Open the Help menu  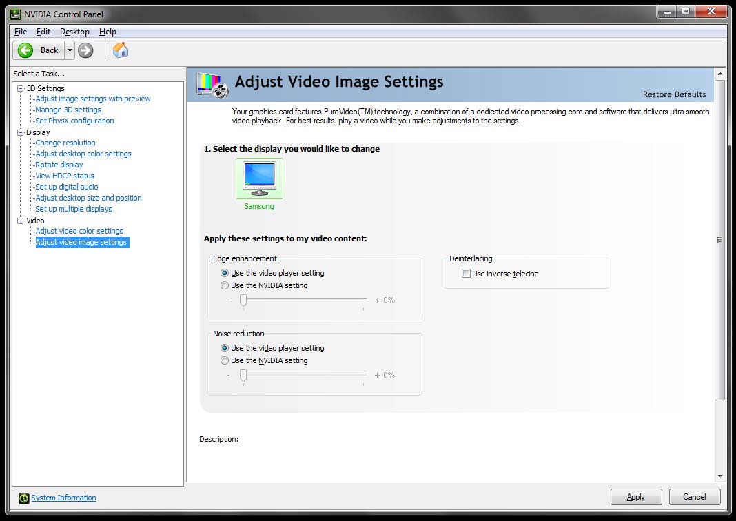108,32
